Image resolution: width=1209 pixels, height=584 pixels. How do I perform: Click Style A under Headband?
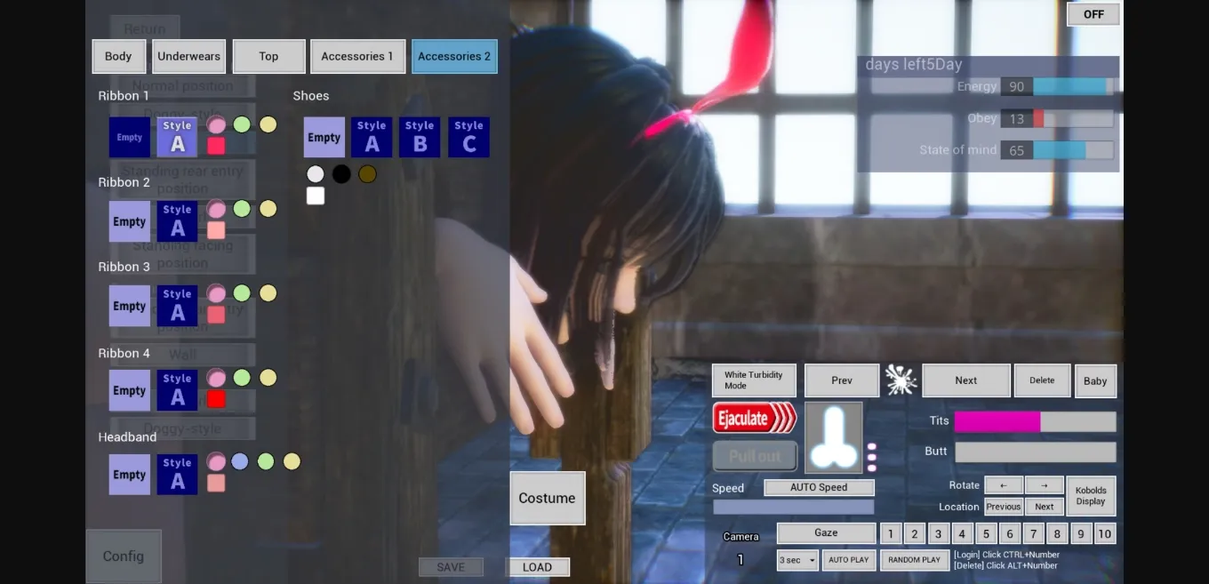[x=177, y=473]
